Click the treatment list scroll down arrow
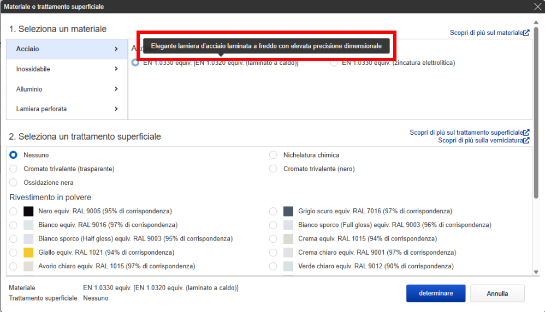Viewport: 545px width, 312px height. [536, 272]
